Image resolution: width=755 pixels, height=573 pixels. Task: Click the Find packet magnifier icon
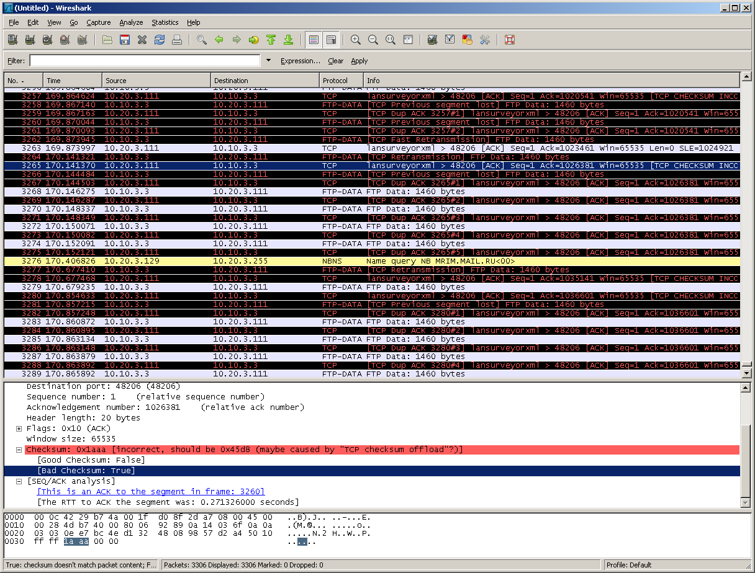(202, 40)
